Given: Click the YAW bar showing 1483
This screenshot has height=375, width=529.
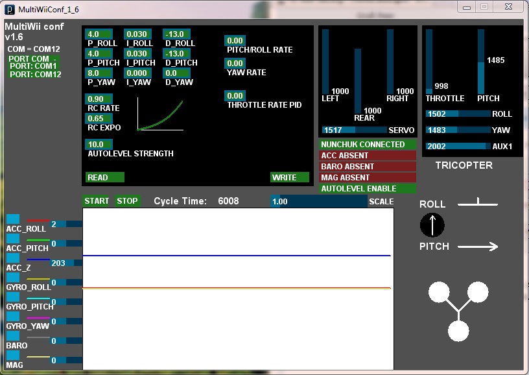Looking at the screenshot, I should [458, 130].
